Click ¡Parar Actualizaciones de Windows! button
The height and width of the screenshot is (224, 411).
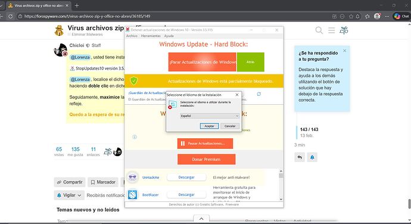[203, 62]
